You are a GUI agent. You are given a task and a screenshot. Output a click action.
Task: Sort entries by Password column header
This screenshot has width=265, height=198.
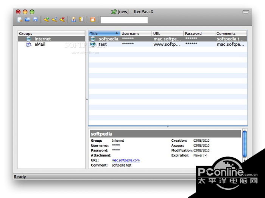click(199, 33)
